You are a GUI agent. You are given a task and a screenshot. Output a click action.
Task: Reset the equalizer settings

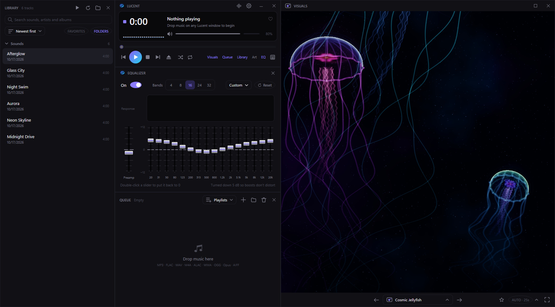(265, 85)
